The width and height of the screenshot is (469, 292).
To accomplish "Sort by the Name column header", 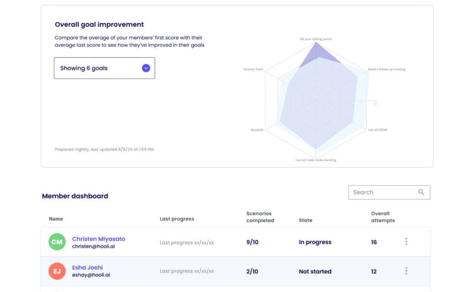I will pyautogui.click(x=56, y=219).
